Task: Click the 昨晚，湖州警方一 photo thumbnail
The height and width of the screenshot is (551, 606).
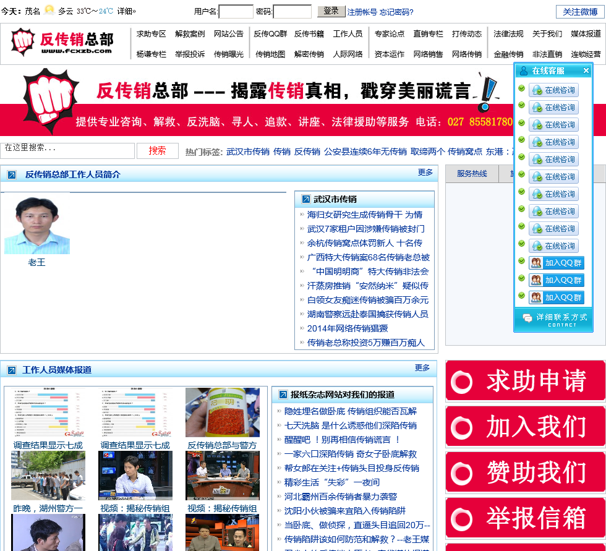Action: click(x=48, y=476)
